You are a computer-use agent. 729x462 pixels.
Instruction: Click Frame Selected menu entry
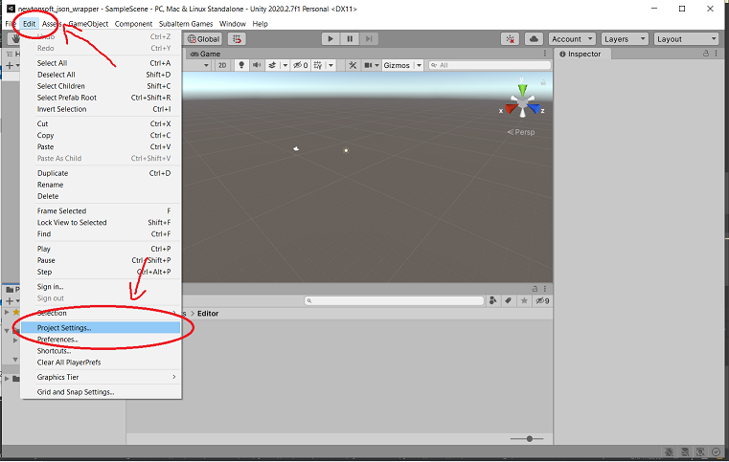coord(101,210)
